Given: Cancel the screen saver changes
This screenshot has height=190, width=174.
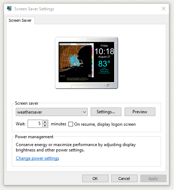Looking at the screenshot, I should coord(124,178).
